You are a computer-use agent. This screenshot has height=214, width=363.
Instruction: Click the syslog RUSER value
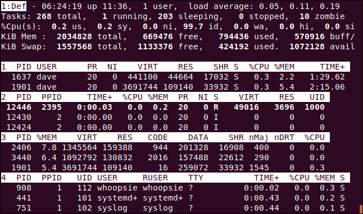pos(158,208)
